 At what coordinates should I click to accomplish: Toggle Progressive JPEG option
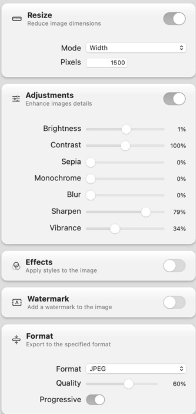pos(95,400)
